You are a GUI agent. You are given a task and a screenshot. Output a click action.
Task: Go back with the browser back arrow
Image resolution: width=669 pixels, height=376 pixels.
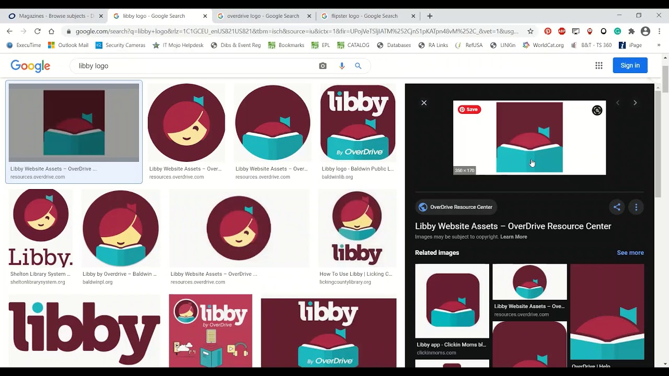point(9,31)
